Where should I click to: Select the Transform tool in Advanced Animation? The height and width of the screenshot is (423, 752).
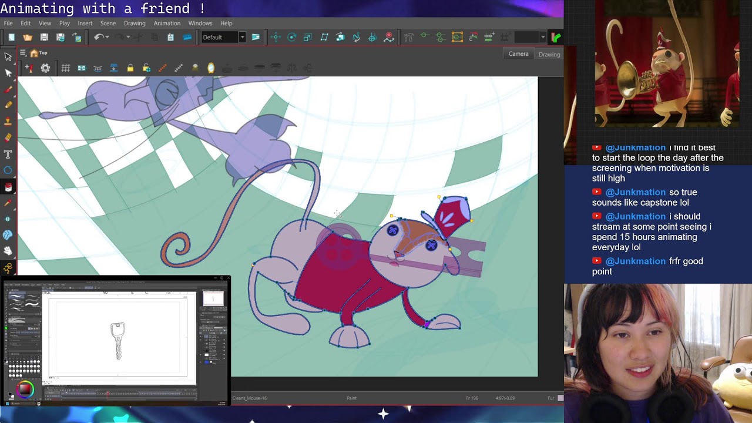click(276, 37)
